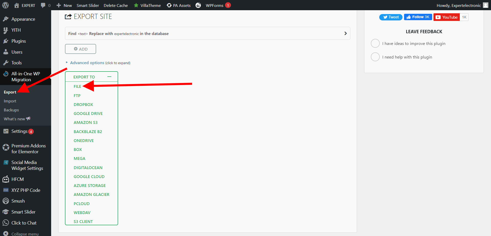Click the Tools wrench icon
Screen dimensions: 491x236
pos(6,63)
